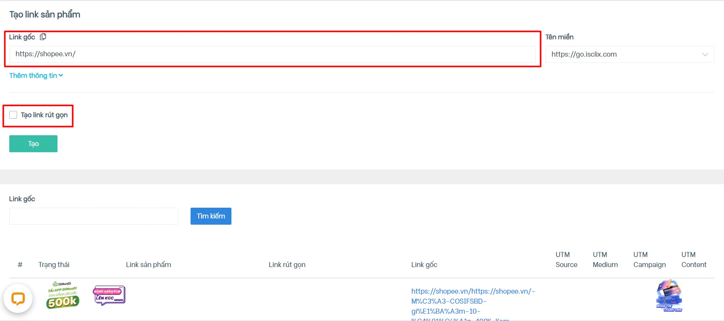Click the UTM Source column header

coord(566,260)
